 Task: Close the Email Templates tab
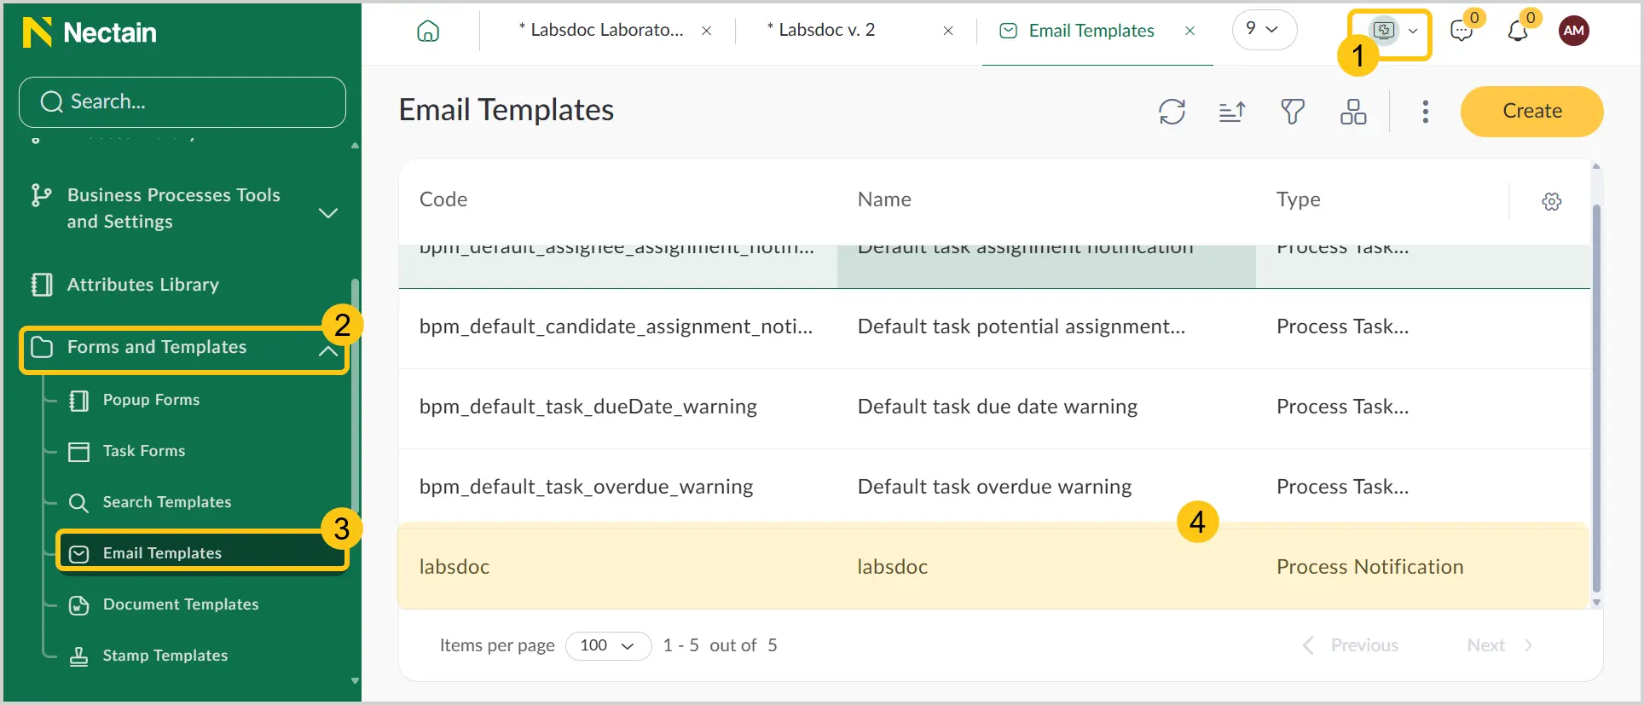tap(1190, 31)
